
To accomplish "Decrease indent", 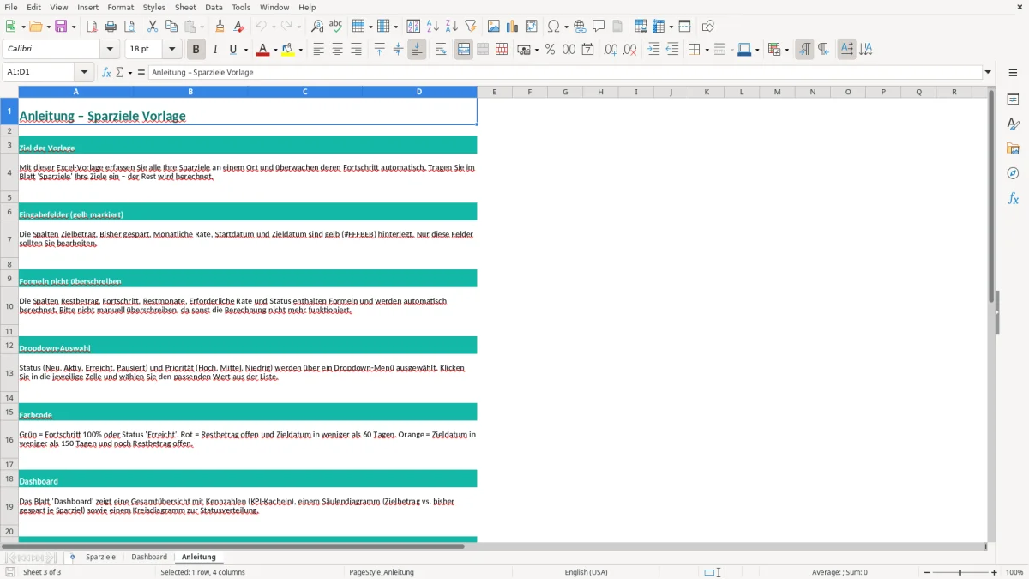I will pyautogui.click(x=672, y=50).
